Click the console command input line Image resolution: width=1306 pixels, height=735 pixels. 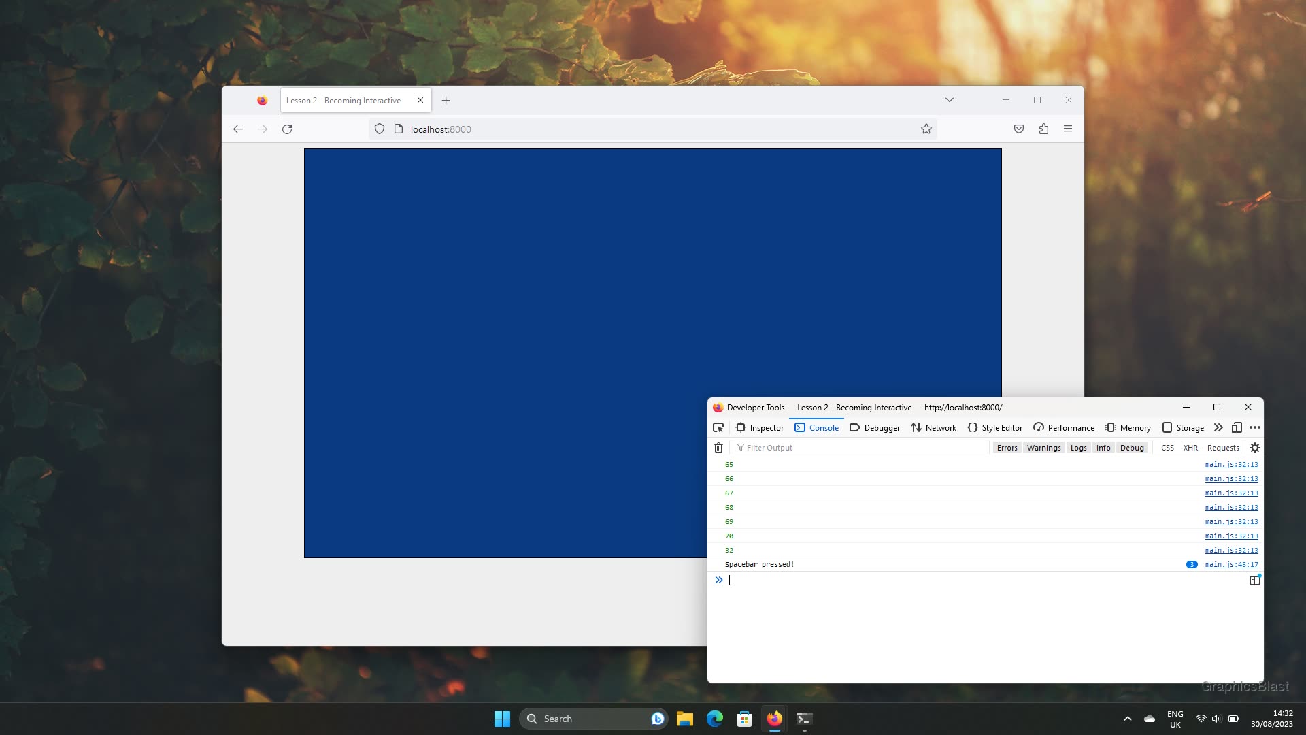click(986, 581)
